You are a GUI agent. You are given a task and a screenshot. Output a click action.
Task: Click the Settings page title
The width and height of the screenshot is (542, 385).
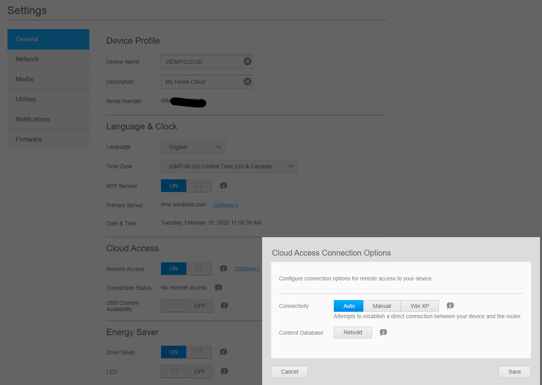click(x=27, y=11)
